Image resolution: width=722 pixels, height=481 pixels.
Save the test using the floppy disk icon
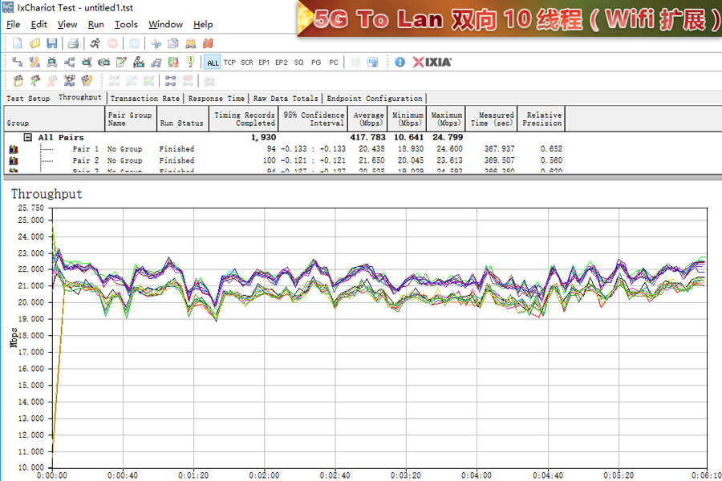tap(51, 43)
